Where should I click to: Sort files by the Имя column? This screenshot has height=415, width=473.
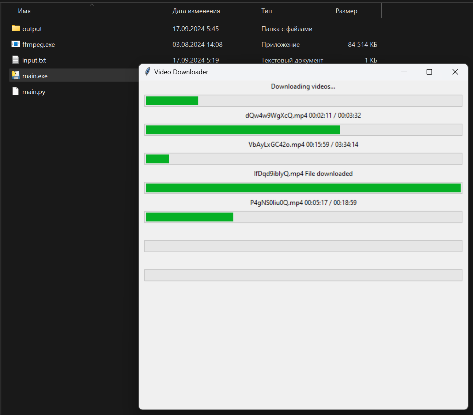click(x=24, y=11)
